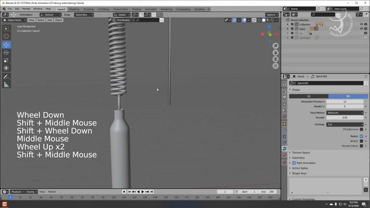Activate the Move tool
The width and height of the screenshot is (370, 208).
click(x=6, y=45)
